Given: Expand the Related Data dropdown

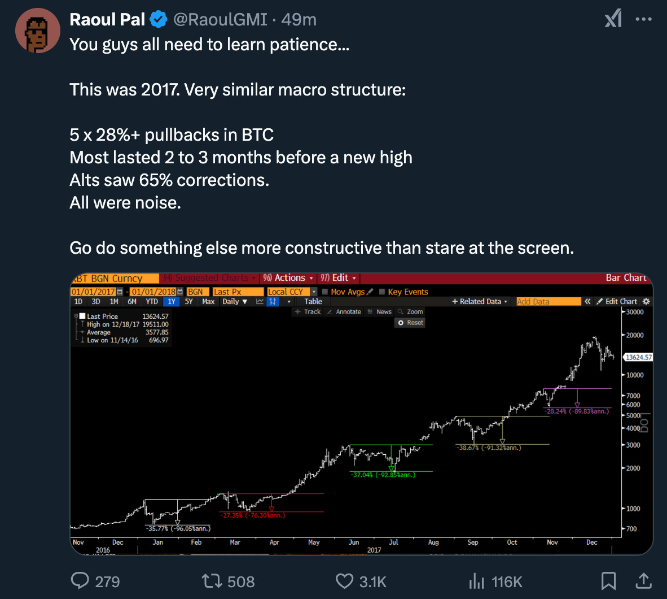Looking at the screenshot, I should click(x=480, y=302).
